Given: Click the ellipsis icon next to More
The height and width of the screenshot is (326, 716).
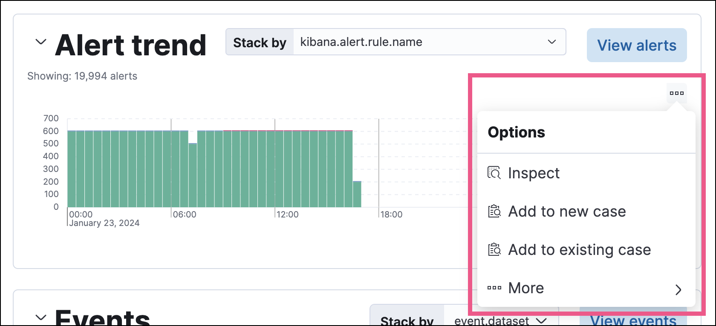Looking at the screenshot, I should tap(494, 288).
